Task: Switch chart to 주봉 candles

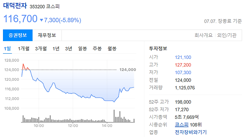Action: pos(97,49)
